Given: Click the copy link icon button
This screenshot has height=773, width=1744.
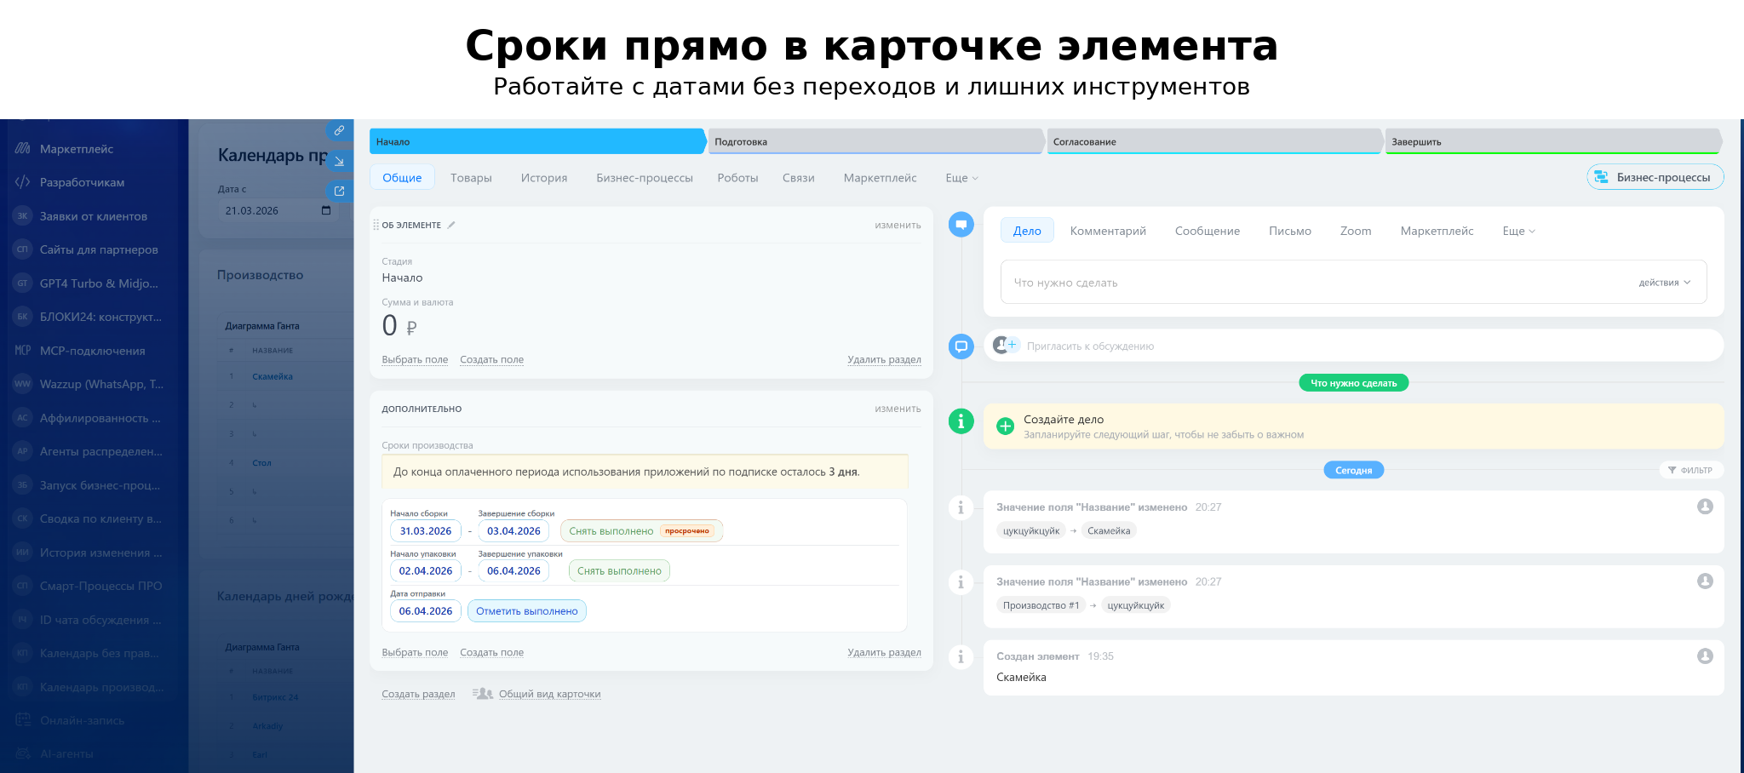Looking at the screenshot, I should [339, 130].
